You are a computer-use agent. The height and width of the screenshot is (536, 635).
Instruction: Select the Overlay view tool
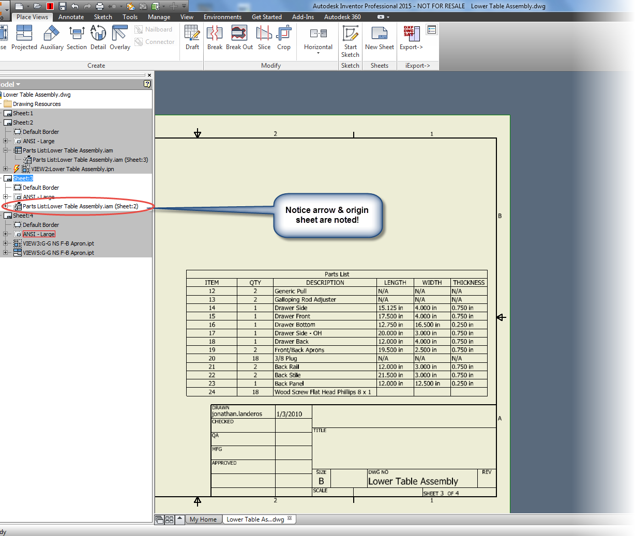point(119,36)
